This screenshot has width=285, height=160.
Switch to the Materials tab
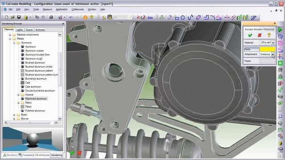click(9, 29)
